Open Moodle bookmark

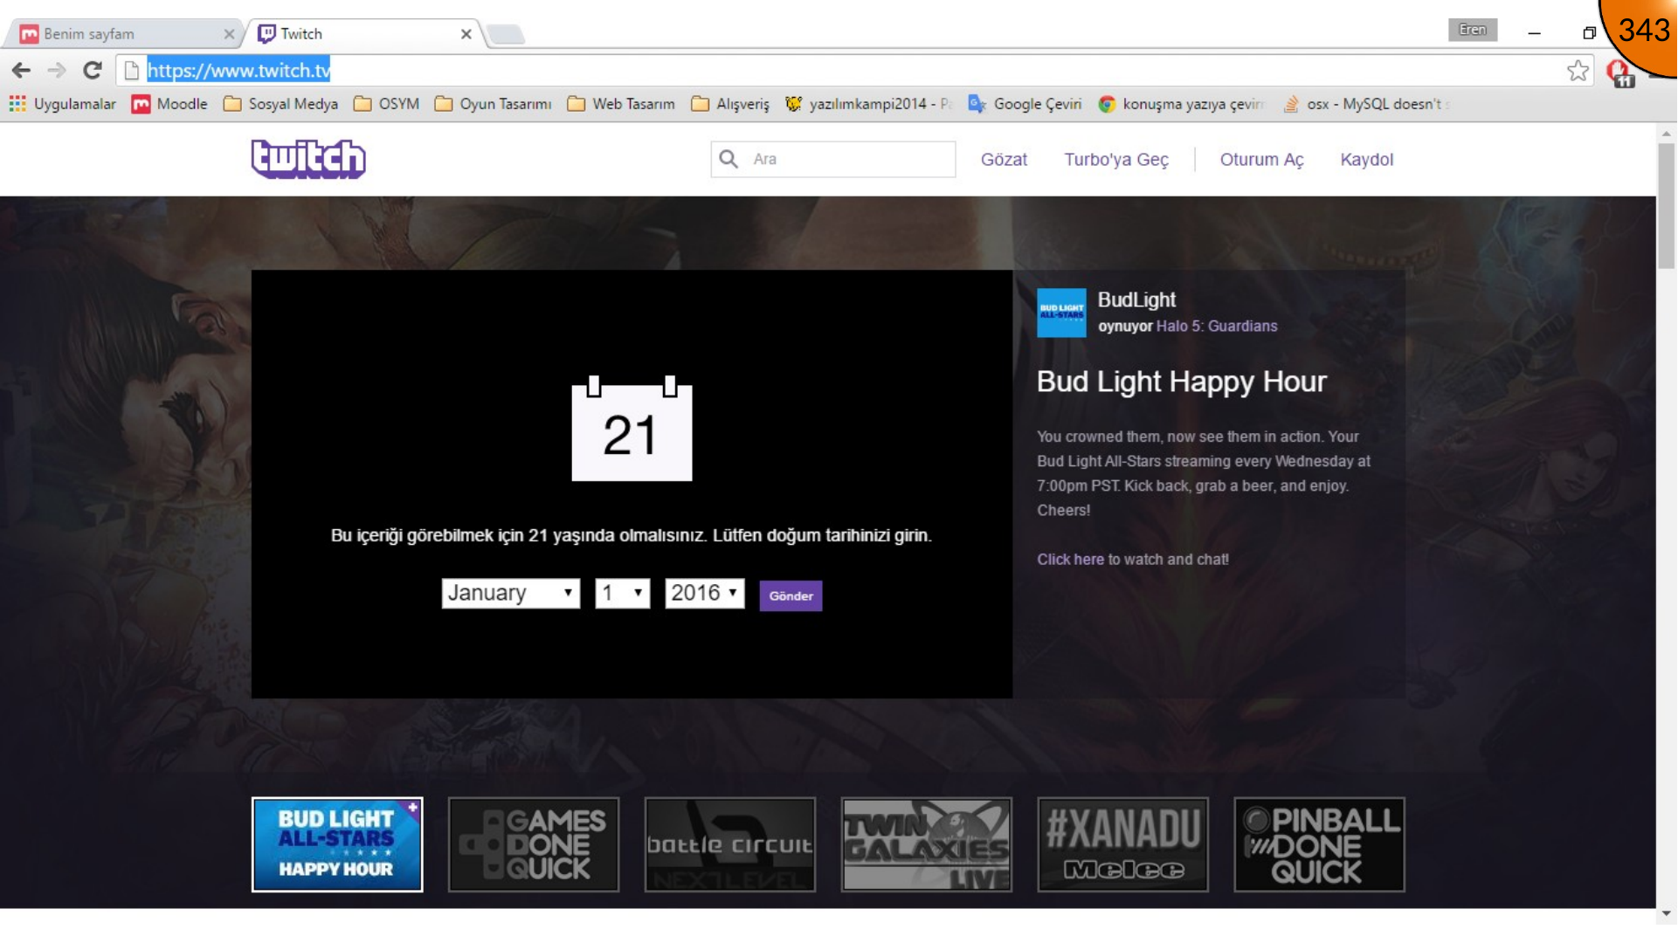click(x=169, y=104)
